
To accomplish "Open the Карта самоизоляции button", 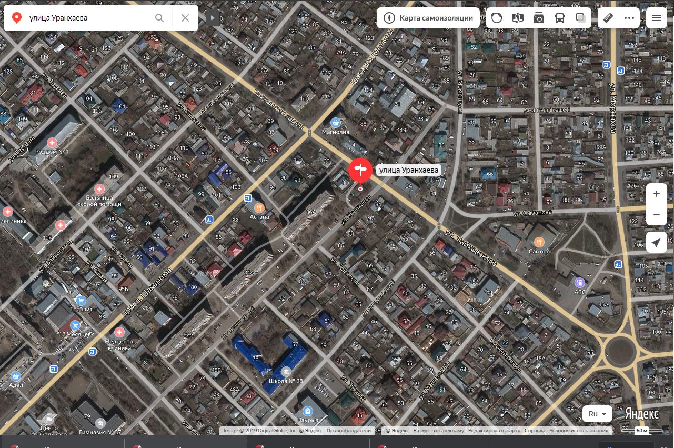I will coord(428,18).
